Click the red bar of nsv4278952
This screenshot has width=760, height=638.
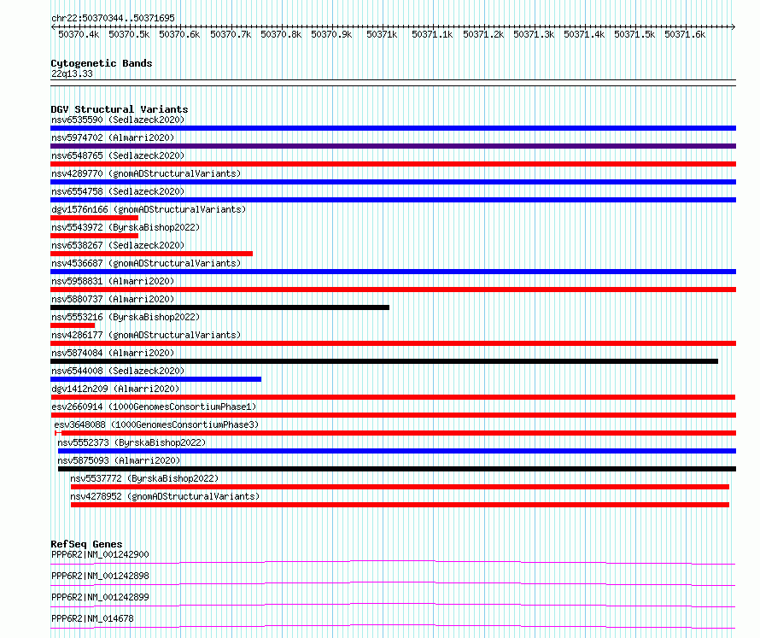pyautogui.click(x=400, y=505)
